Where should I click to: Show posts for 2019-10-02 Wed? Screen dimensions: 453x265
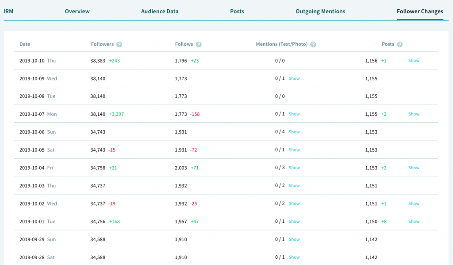[414, 204]
